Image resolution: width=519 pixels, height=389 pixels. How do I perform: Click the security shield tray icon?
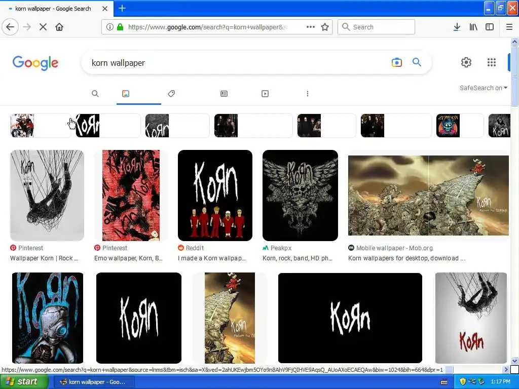pos(463,382)
